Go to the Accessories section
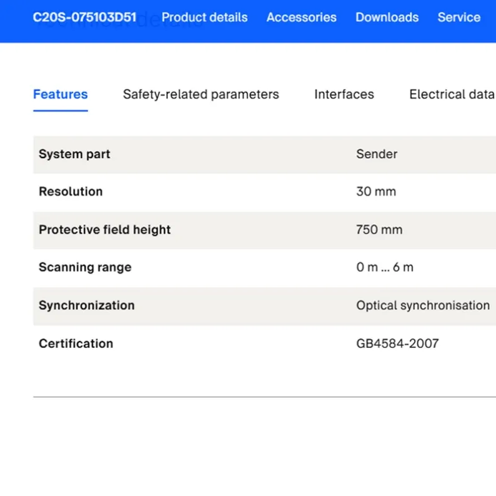This screenshot has height=496, width=496. click(x=302, y=17)
